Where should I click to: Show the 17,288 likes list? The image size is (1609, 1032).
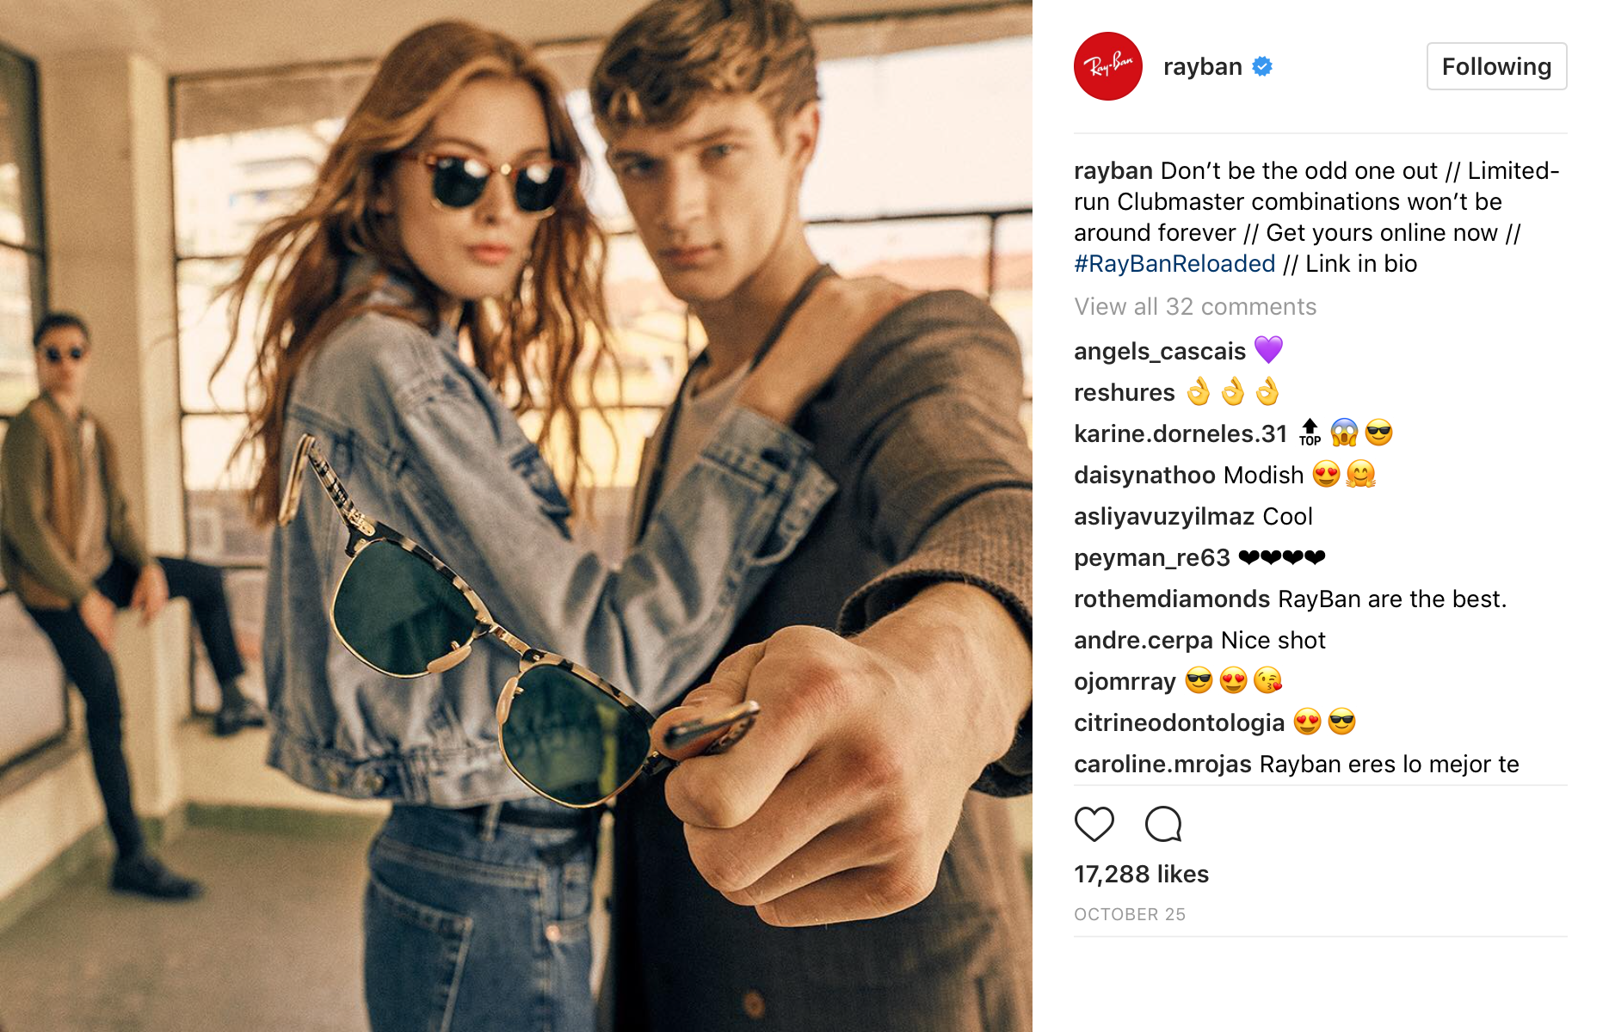coord(1141,875)
